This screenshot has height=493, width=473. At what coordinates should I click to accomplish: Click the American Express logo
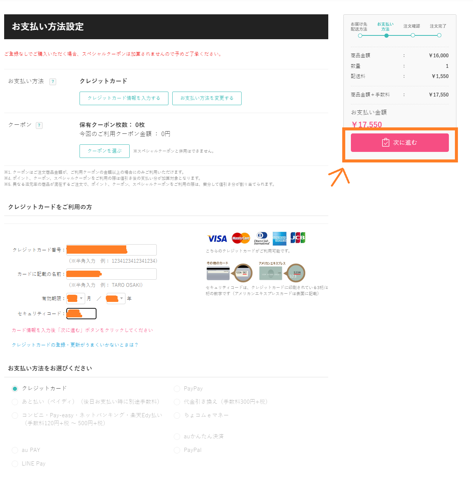point(279,239)
